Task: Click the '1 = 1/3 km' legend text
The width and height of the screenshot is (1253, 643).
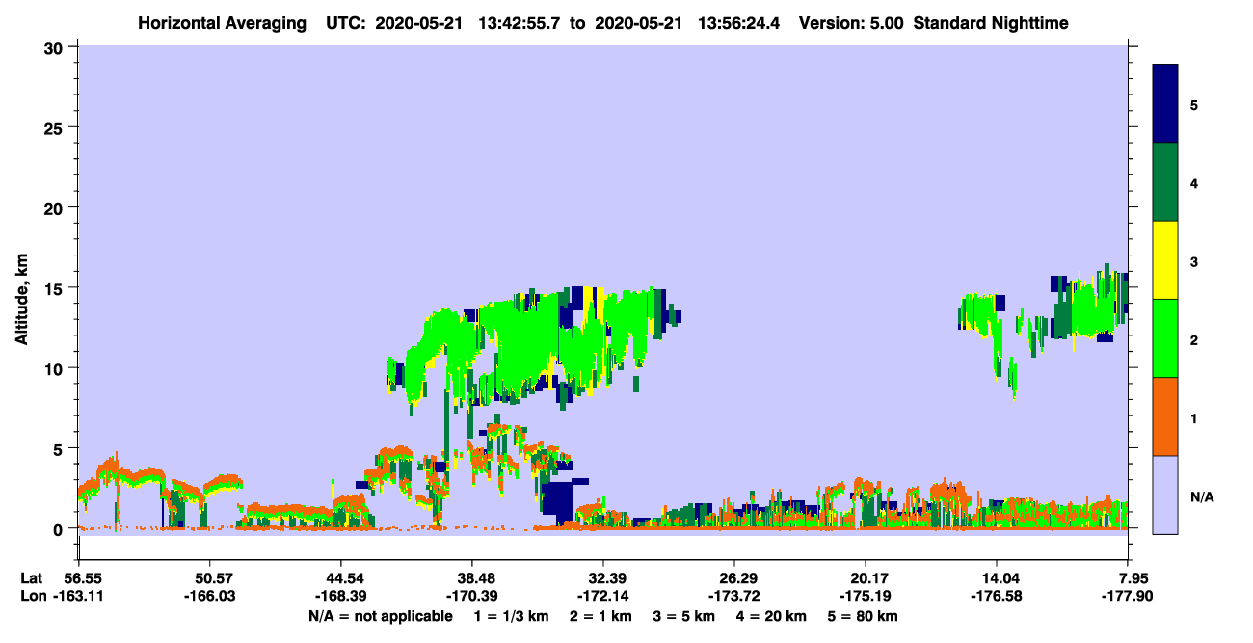Action: point(511,616)
